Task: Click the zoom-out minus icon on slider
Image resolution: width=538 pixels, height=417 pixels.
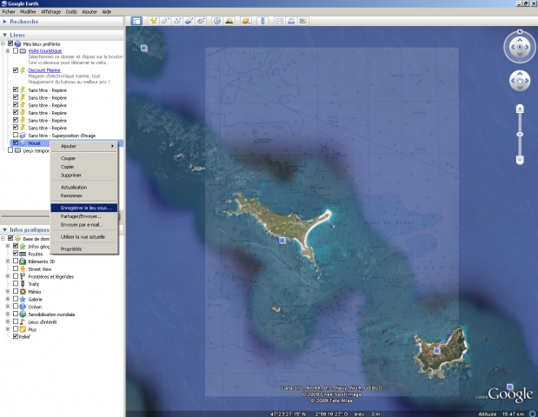Action: tap(520, 160)
